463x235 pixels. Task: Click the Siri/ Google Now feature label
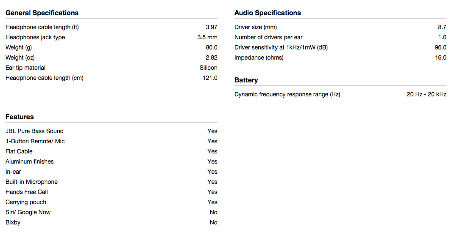click(28, 212)
